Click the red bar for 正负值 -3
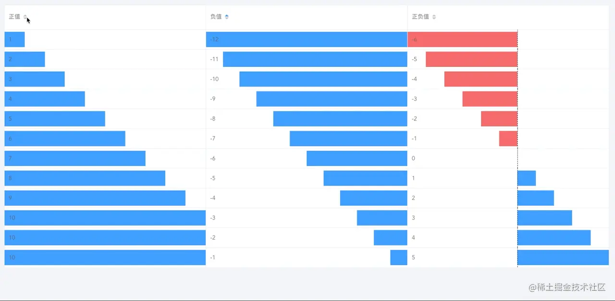Viewport: 615px width, 301px height. [490, 99]
